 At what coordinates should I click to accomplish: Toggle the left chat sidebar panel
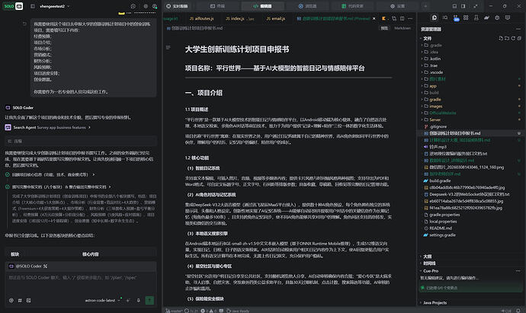[x=33, y=6]
